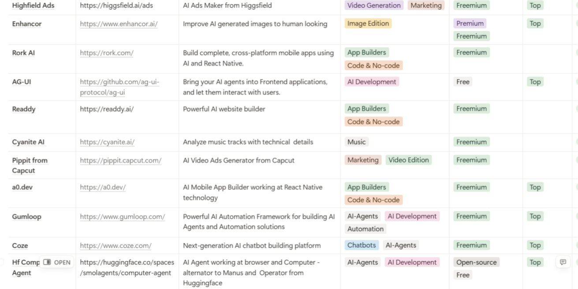Select the AI Development tag for AG-UI
This screenshot has height=289, width=578.
pos(372,81)
